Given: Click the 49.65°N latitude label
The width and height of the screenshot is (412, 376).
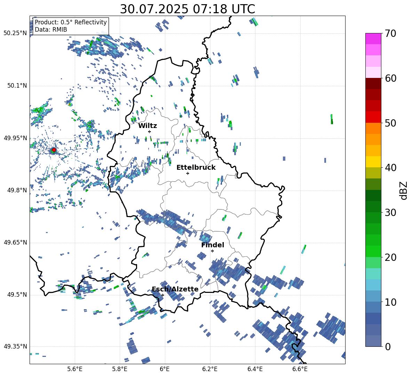Looking at the screenshot, I should pyautogui.click(x=15, y=242).
